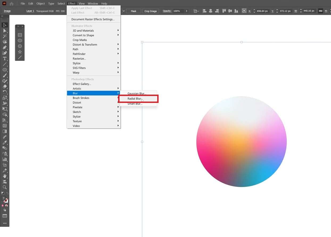Open the 3D and Materials submenu

point(94,31)
